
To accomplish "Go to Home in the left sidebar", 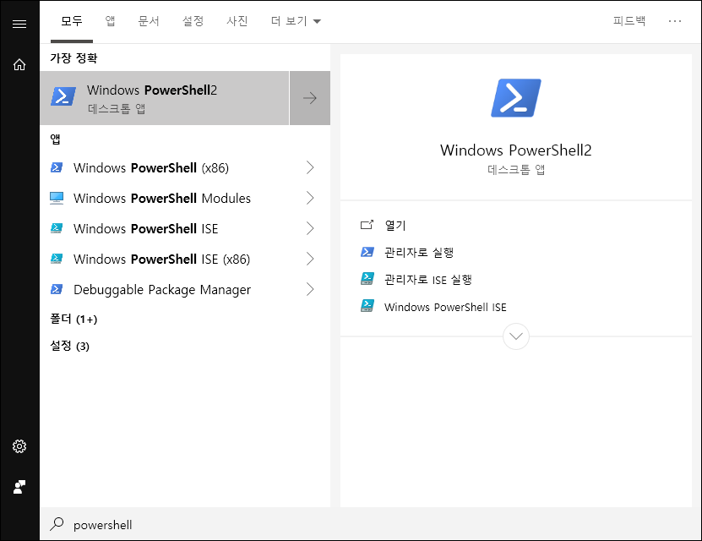I will 19,64.
